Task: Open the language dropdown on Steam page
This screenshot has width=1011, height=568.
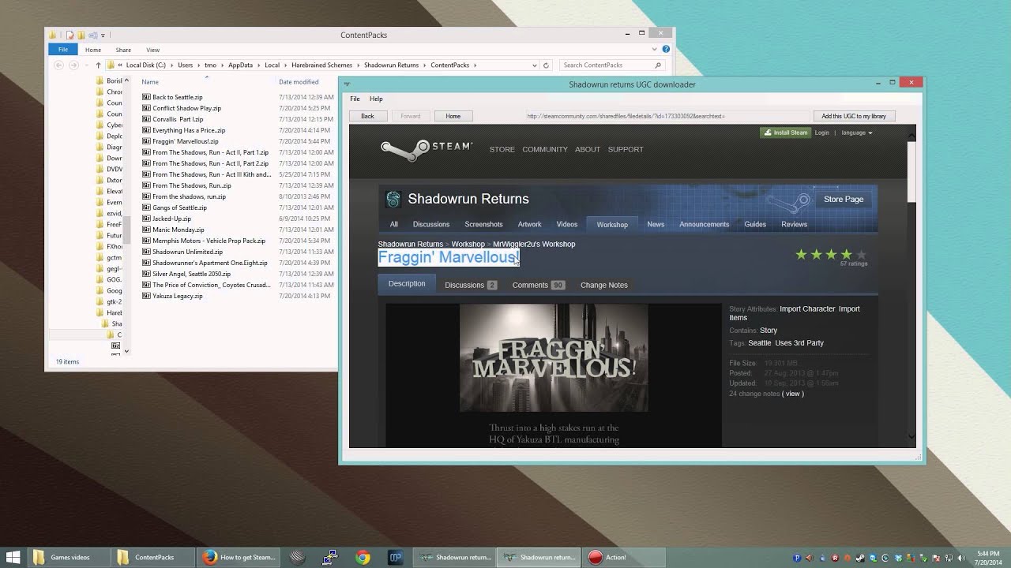Action: 856,133
